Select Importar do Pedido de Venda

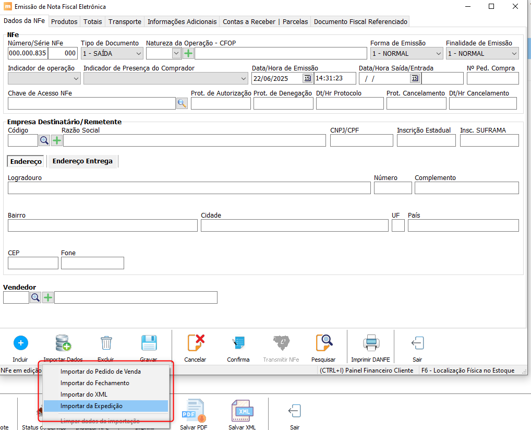pyautogui.click(x=101, y=372)
